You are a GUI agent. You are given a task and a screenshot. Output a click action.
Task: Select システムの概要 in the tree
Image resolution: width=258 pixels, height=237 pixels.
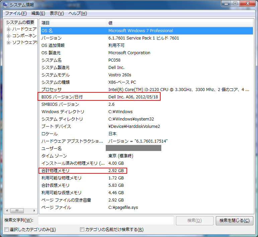coord(20,22)
